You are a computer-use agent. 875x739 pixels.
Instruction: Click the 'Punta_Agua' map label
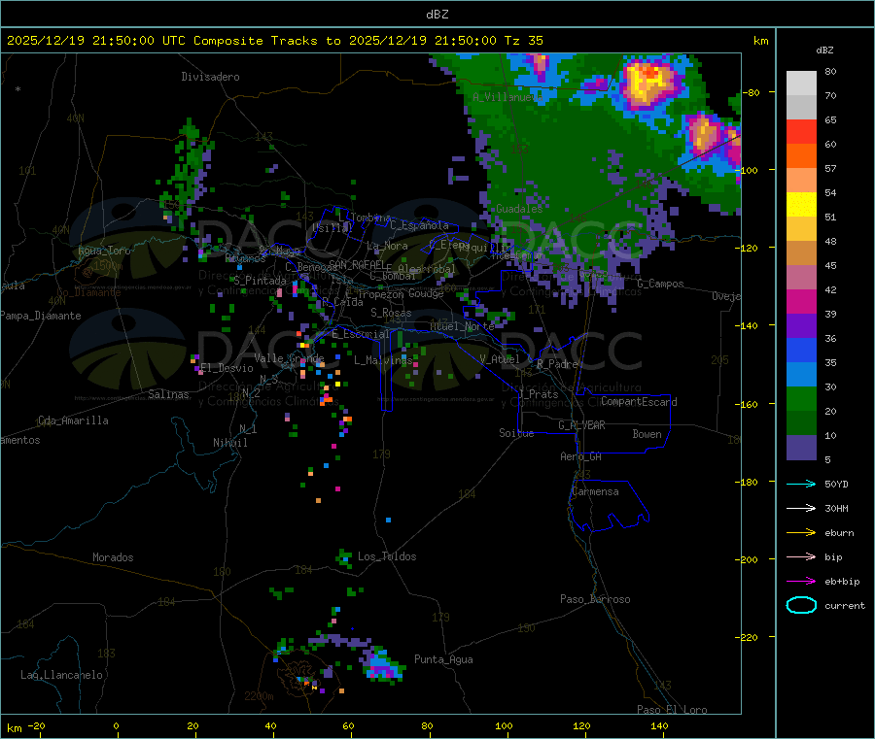click(x=443, y=659)
